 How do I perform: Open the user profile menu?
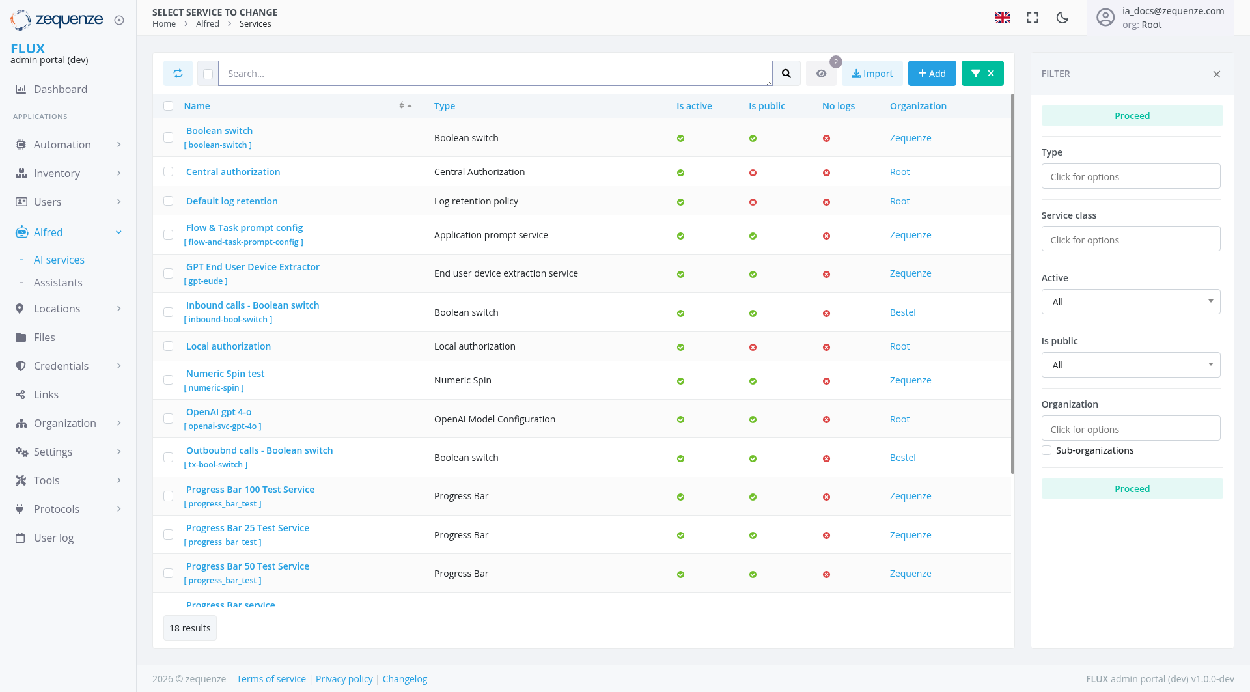coord(1105,18)
